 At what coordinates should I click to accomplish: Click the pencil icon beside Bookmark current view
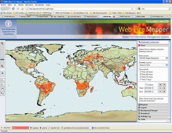coord(140,42)
